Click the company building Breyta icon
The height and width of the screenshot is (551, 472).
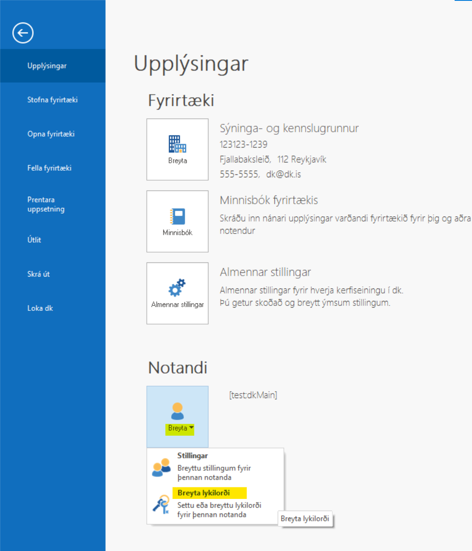tap(177, 144)
